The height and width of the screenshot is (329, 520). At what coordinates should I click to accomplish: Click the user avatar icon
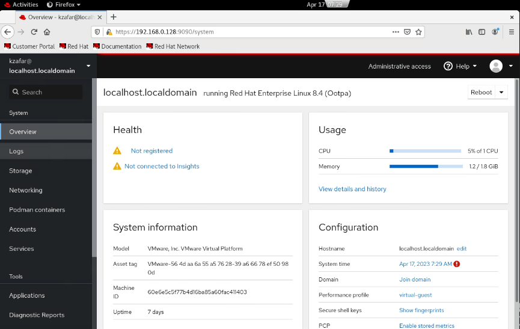pos(496,66)
